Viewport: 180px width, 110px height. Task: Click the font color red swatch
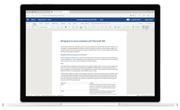[81, 27]
